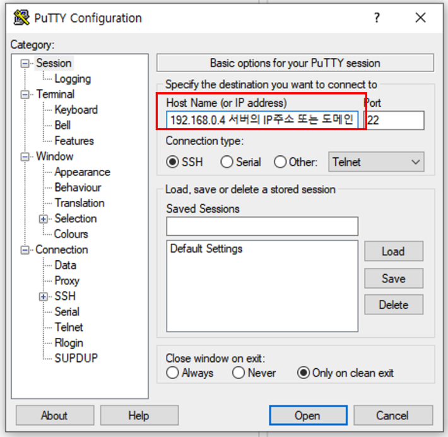Select the Other connection type radio
The width and height of the screenshot is (448, 437).
(x=280, y=162)
